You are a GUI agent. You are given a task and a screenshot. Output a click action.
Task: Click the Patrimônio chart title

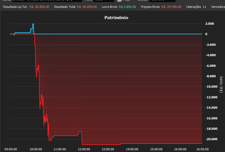tap(116, 18)
